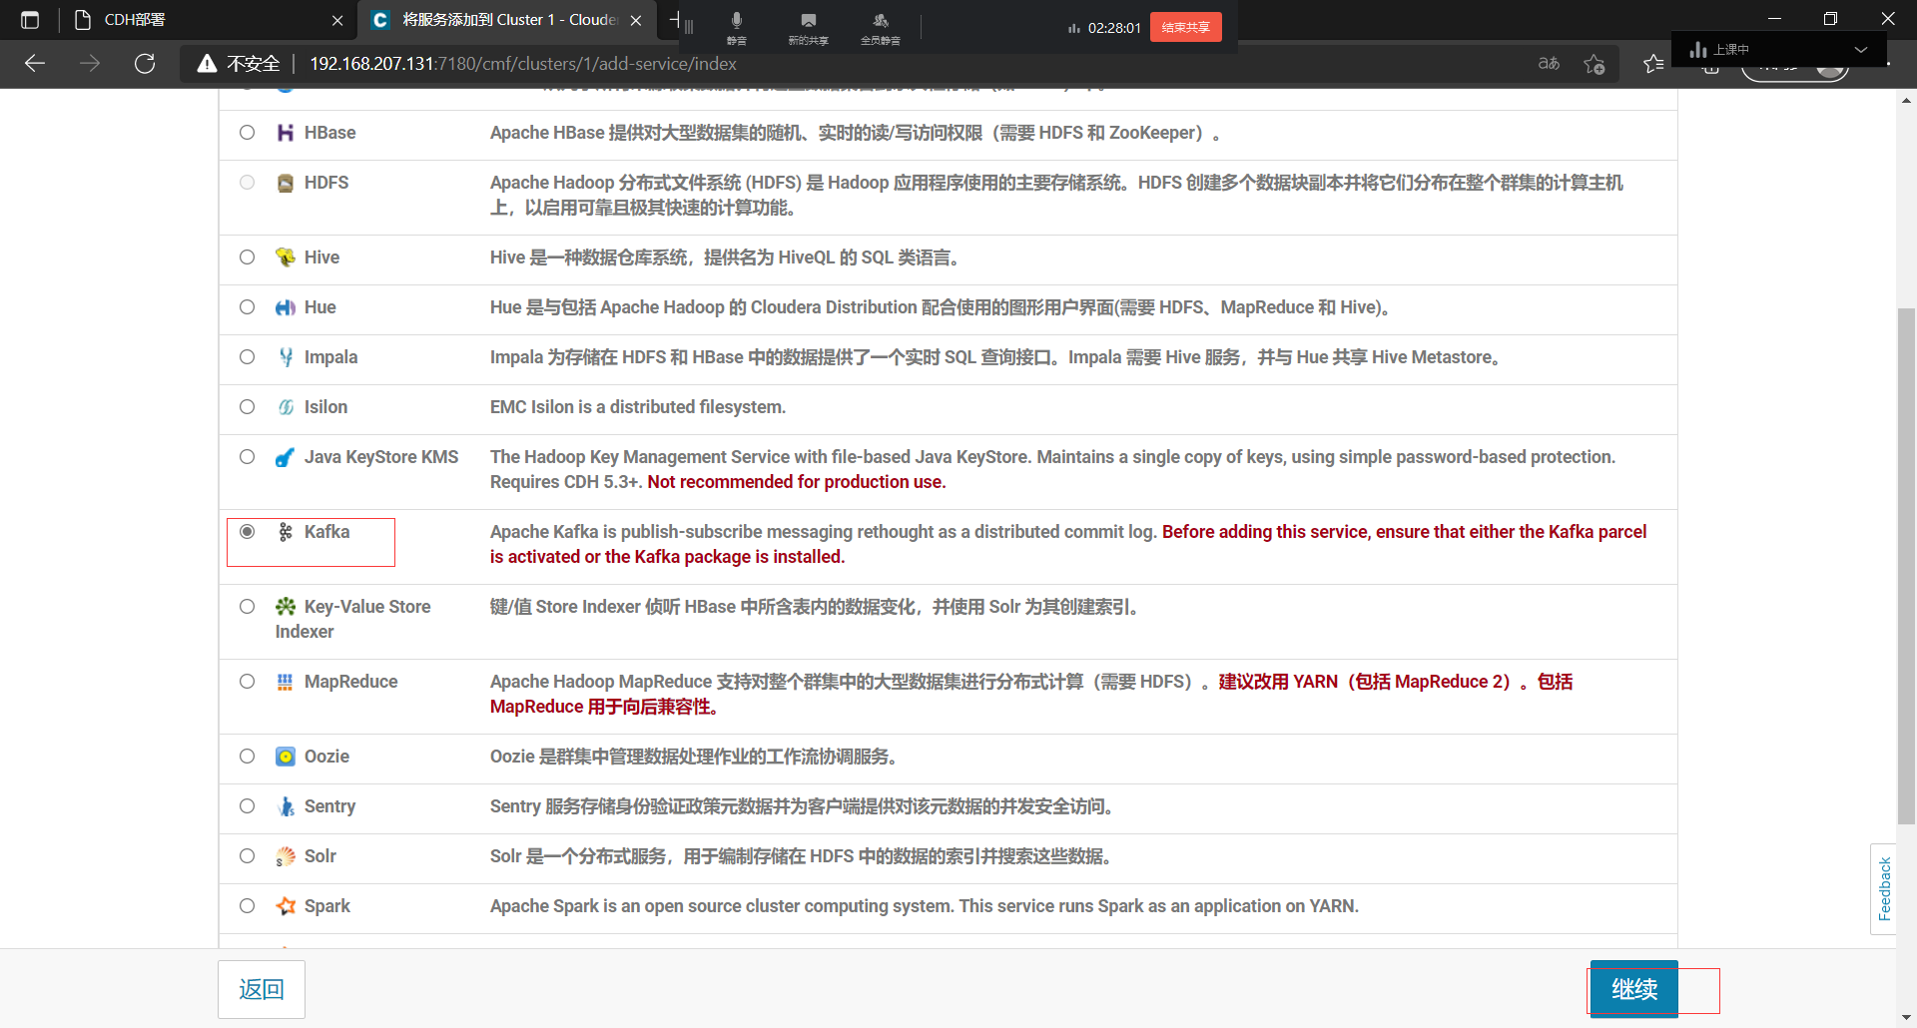The width and height of the screenshot is (1917, 1028).
Task: Mute microphone in sharing toolbar
Action: (x=737, y=27)
